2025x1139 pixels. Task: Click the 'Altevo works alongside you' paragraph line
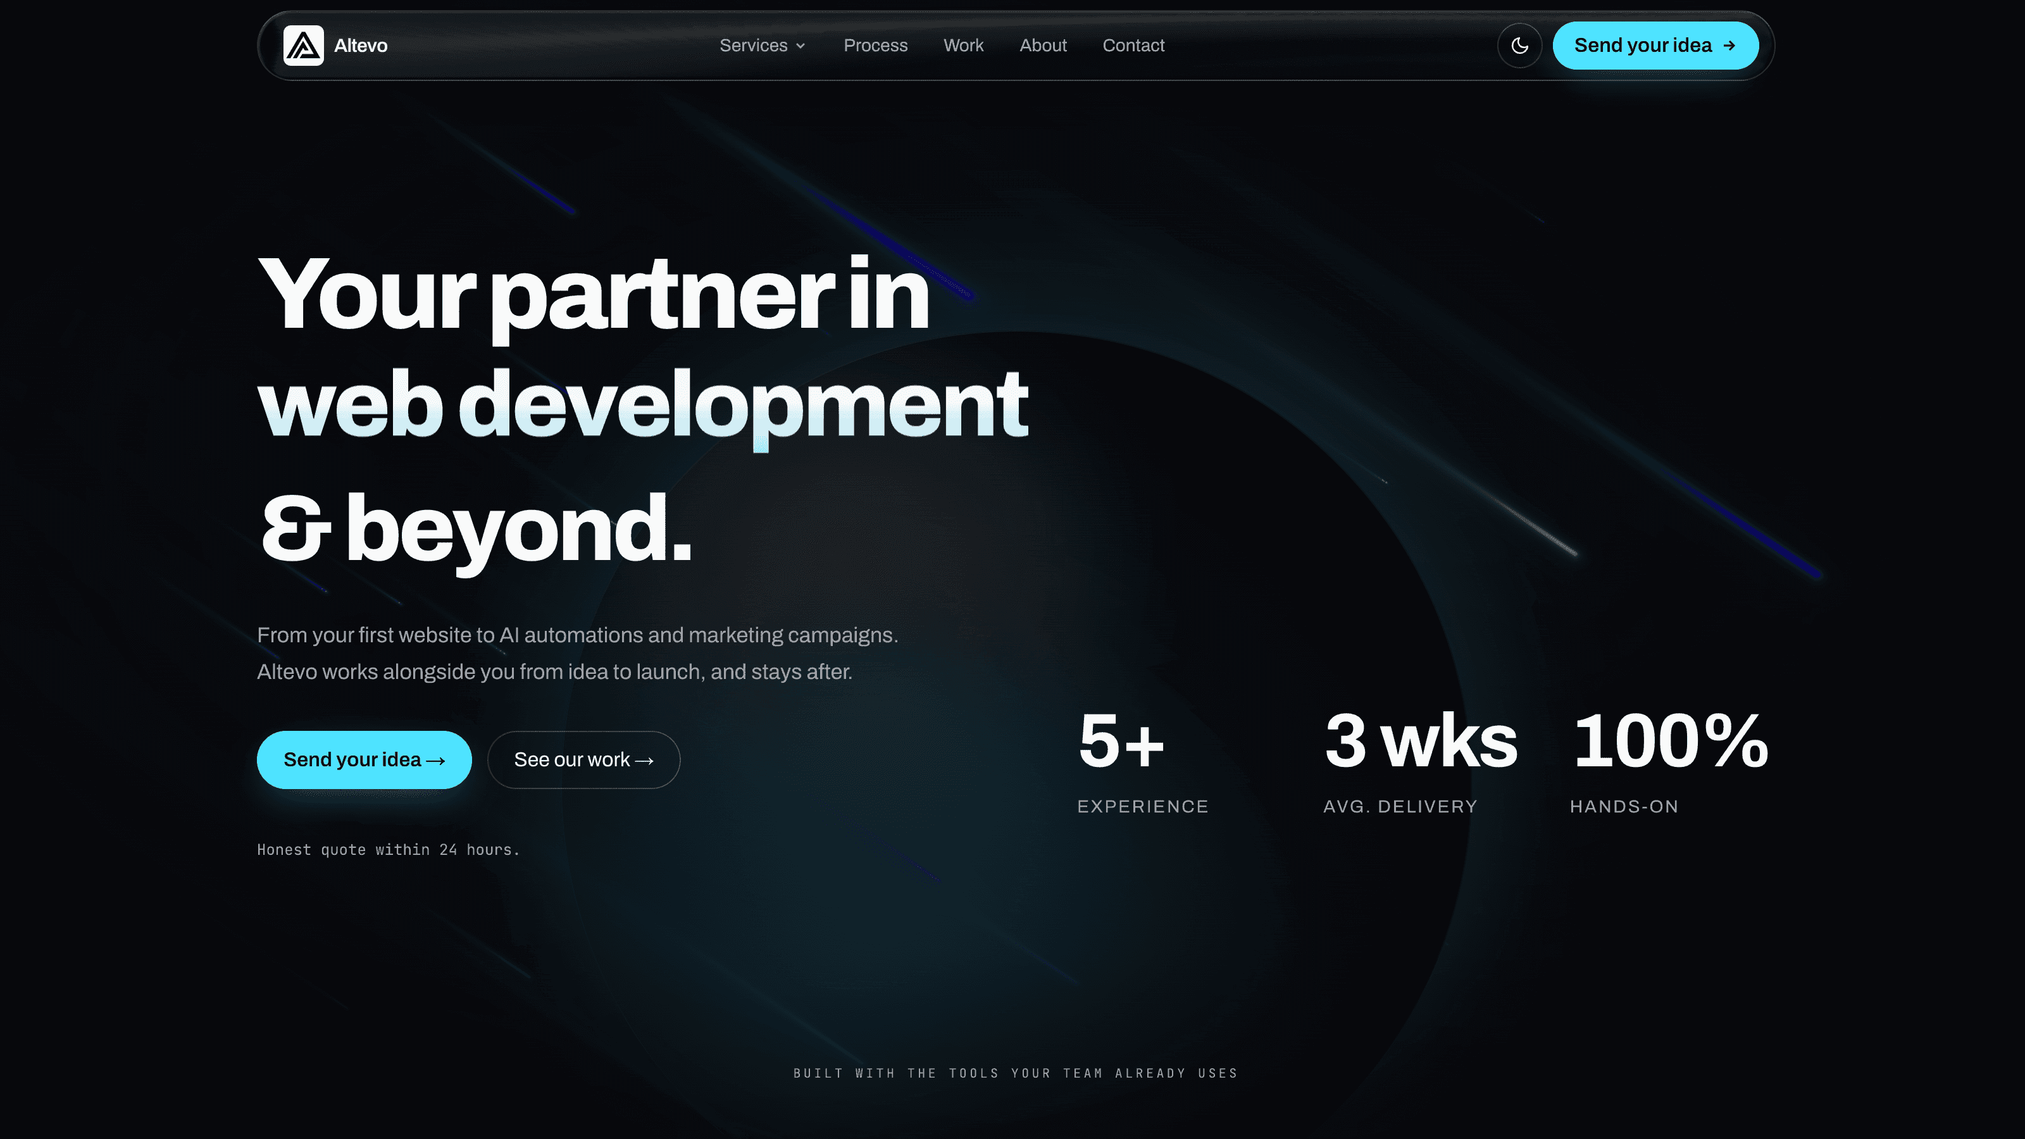tap(555, 672)
